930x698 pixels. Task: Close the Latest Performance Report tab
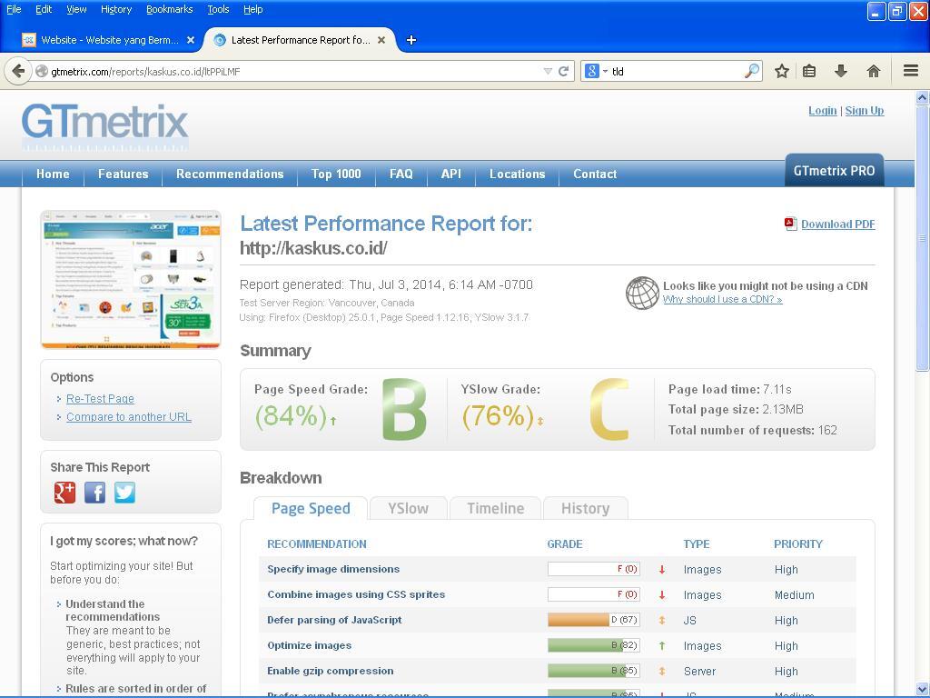tap(381, 40)
